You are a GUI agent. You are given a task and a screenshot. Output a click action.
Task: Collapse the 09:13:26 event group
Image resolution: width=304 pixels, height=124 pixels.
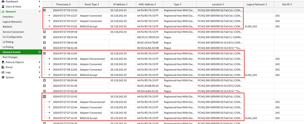click(x=44, y=10)
